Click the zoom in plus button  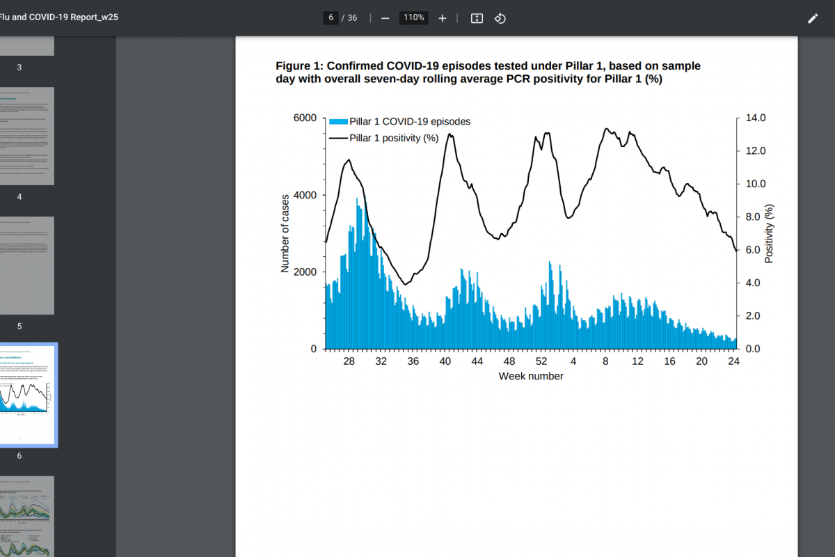[442, 18]
